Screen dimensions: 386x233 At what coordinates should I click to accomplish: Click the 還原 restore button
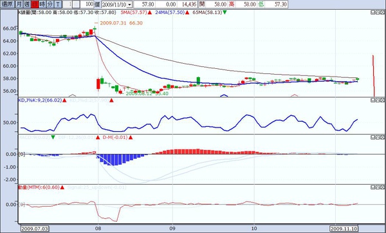[x=7, y=5]
